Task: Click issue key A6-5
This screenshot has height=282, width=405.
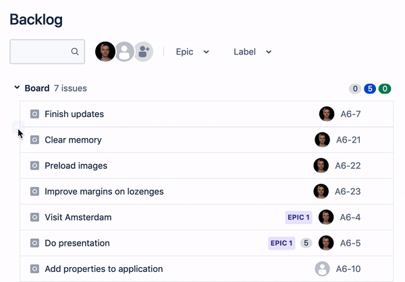Action: [x=350, y=243]
